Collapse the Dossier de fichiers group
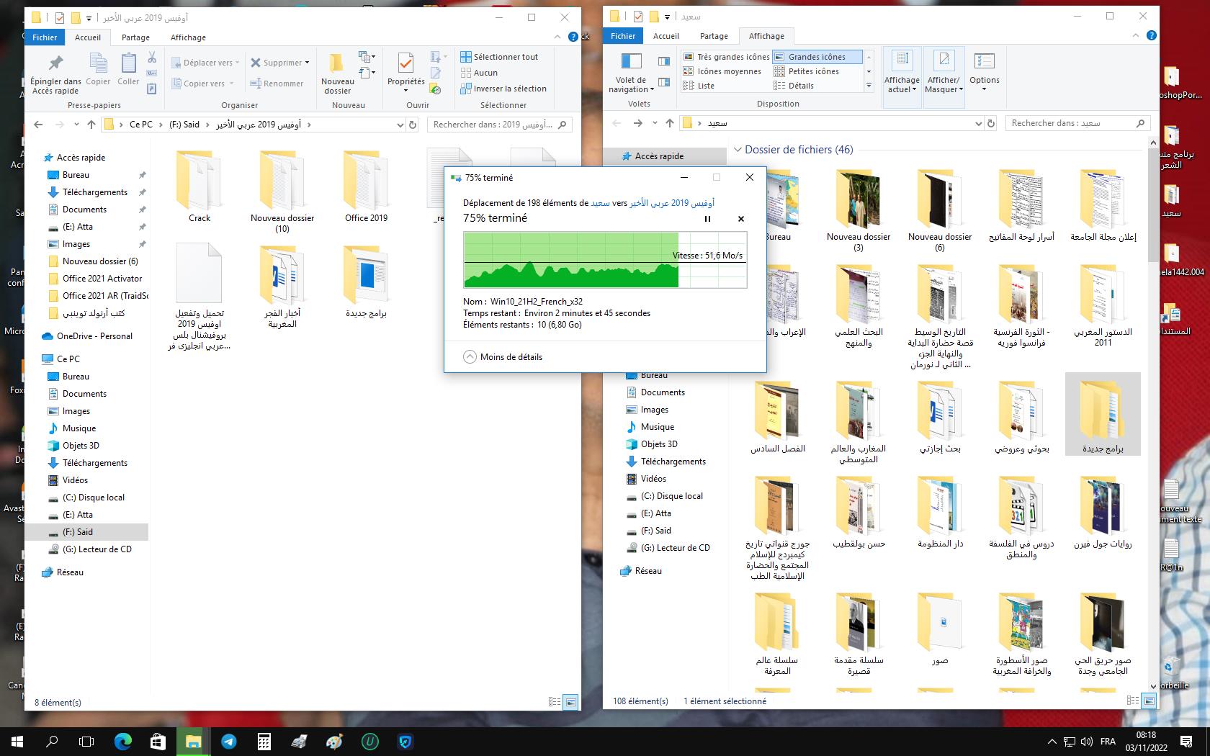Image resolution: width=1210 pixels, height=756 pixels. [738, 150]
